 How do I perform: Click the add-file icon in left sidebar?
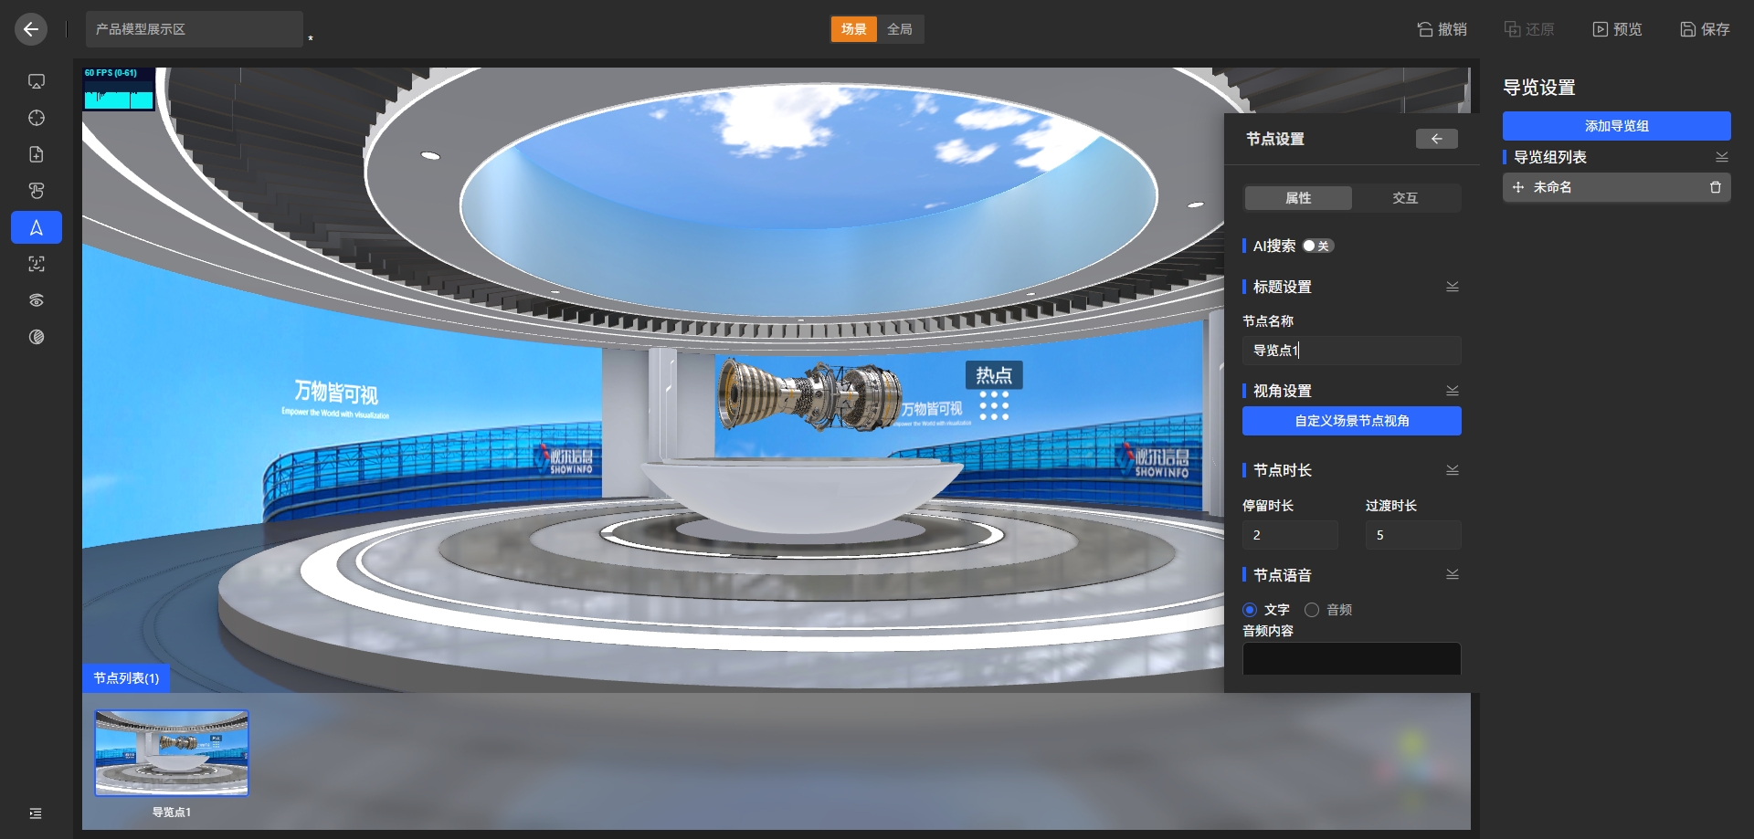(x=37, y=154)
